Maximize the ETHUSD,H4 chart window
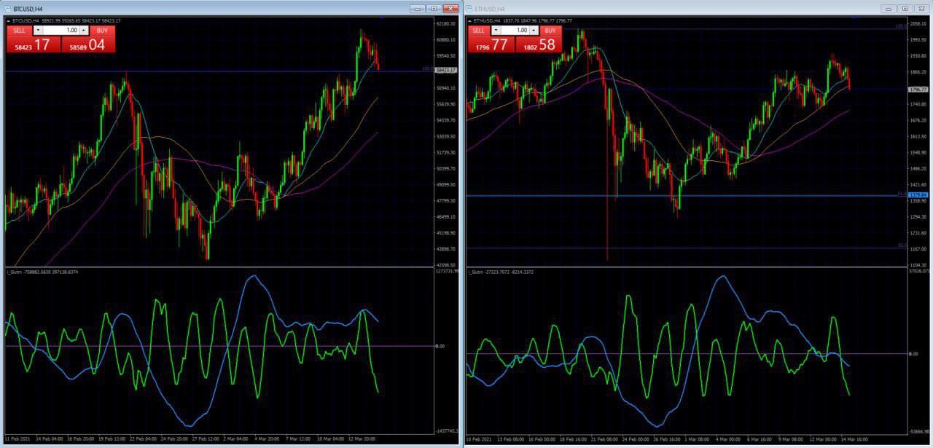The image size is (933, 448). [x=905, y=9]
